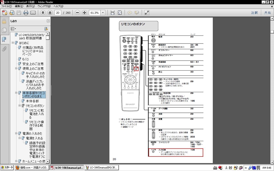Print the document with printer icon
Image resolution: width=274 pixels, height=171 pixels.
pyautogui.click(x=26, y=13)
